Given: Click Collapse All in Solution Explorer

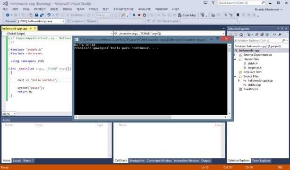Looking at the screenshot, I should click(262, 34).
